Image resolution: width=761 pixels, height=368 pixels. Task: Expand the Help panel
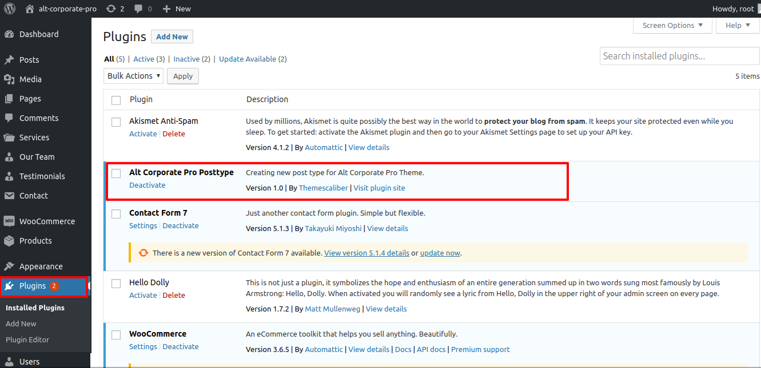pos(738,26)
